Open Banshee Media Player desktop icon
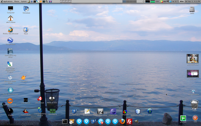 click(10, 78)
